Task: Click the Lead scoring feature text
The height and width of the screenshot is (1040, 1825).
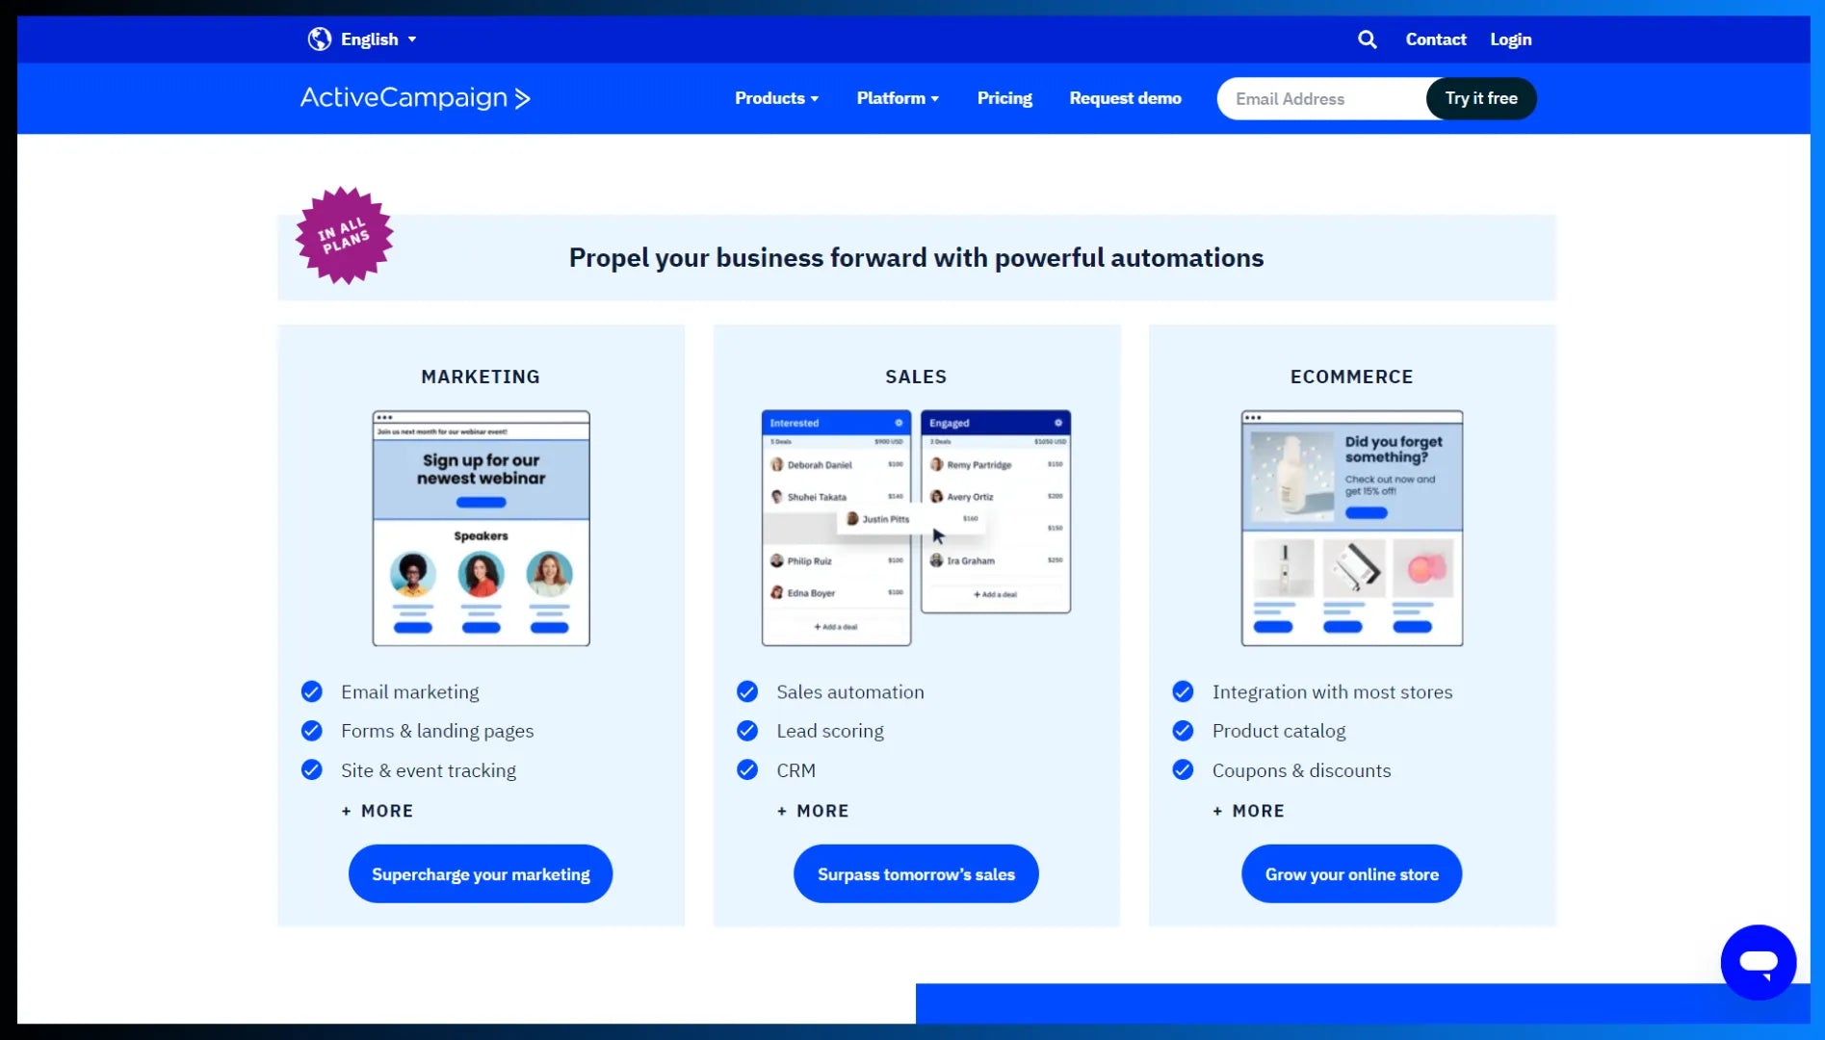Action: pyautogui.click(x=830, y=731)
